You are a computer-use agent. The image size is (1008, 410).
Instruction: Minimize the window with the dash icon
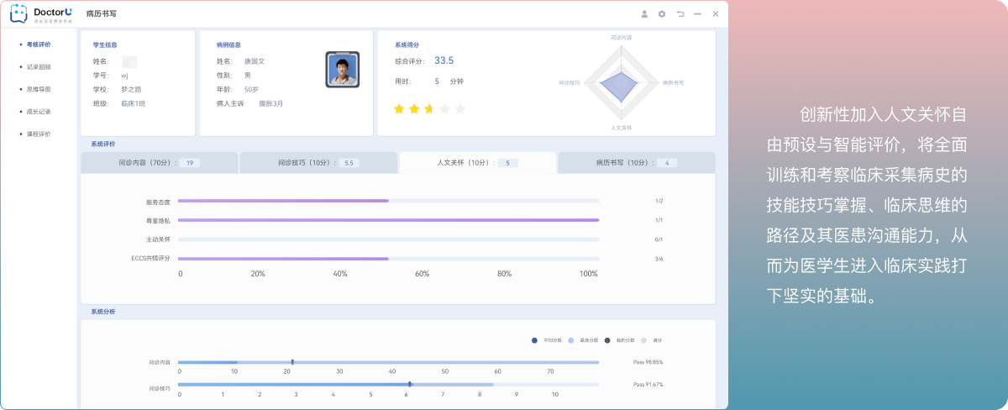click(697, 14)
